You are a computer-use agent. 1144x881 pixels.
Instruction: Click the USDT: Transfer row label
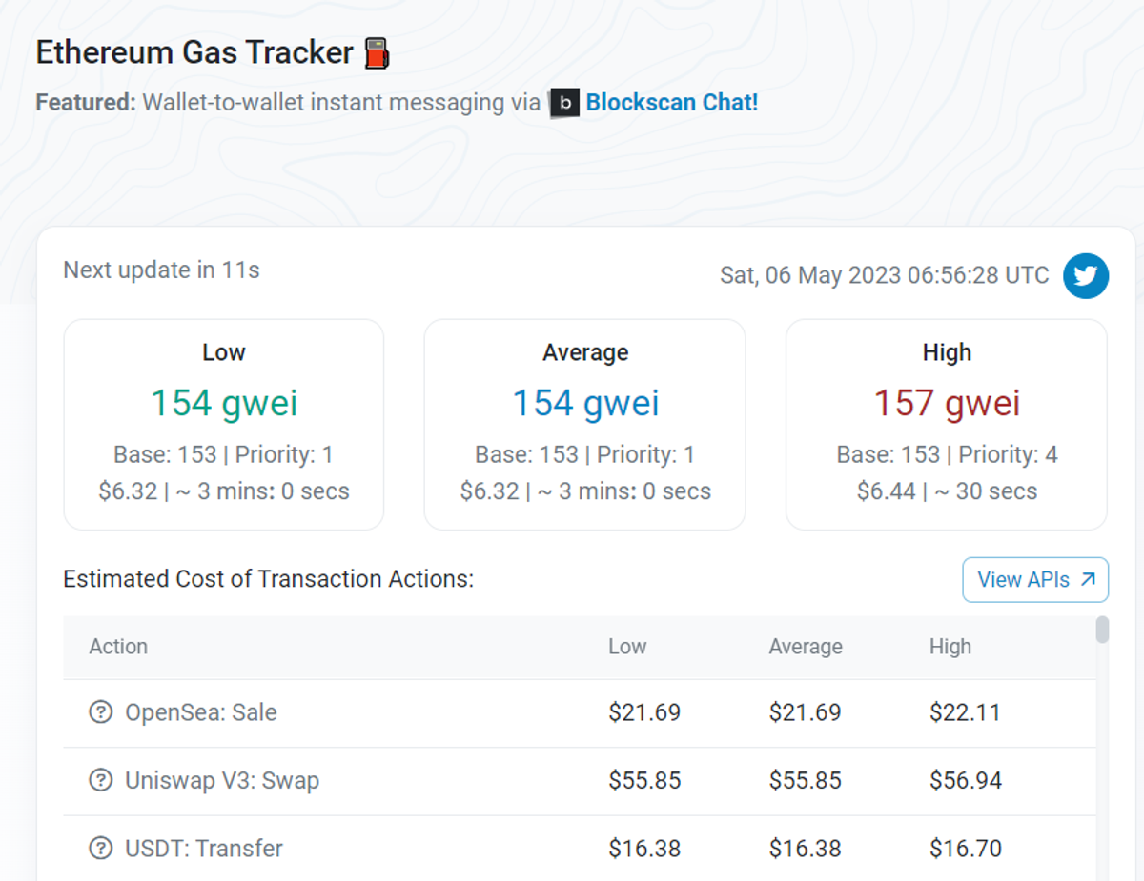coord(204,848)
